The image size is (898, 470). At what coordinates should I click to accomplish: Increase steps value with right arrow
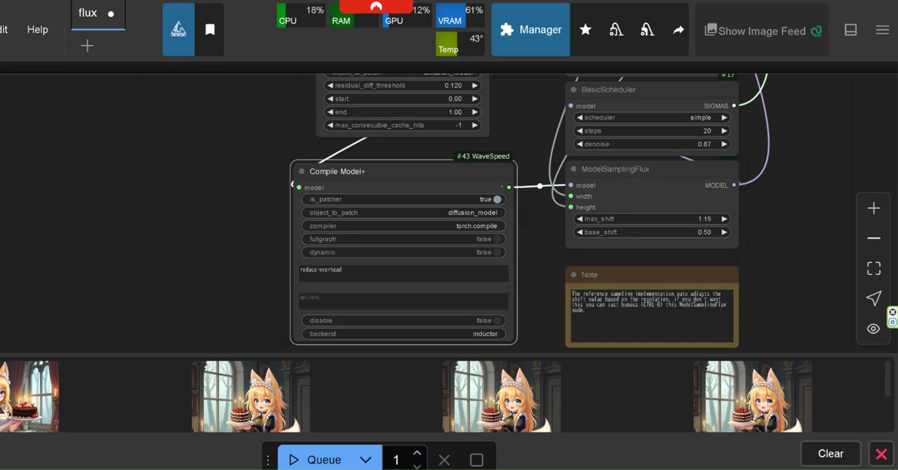(724, 131)
